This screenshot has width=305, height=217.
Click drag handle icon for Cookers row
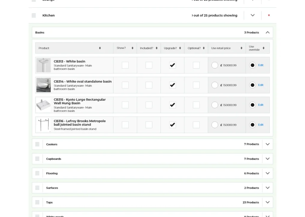pyautogui.click(x=37, y=144)
